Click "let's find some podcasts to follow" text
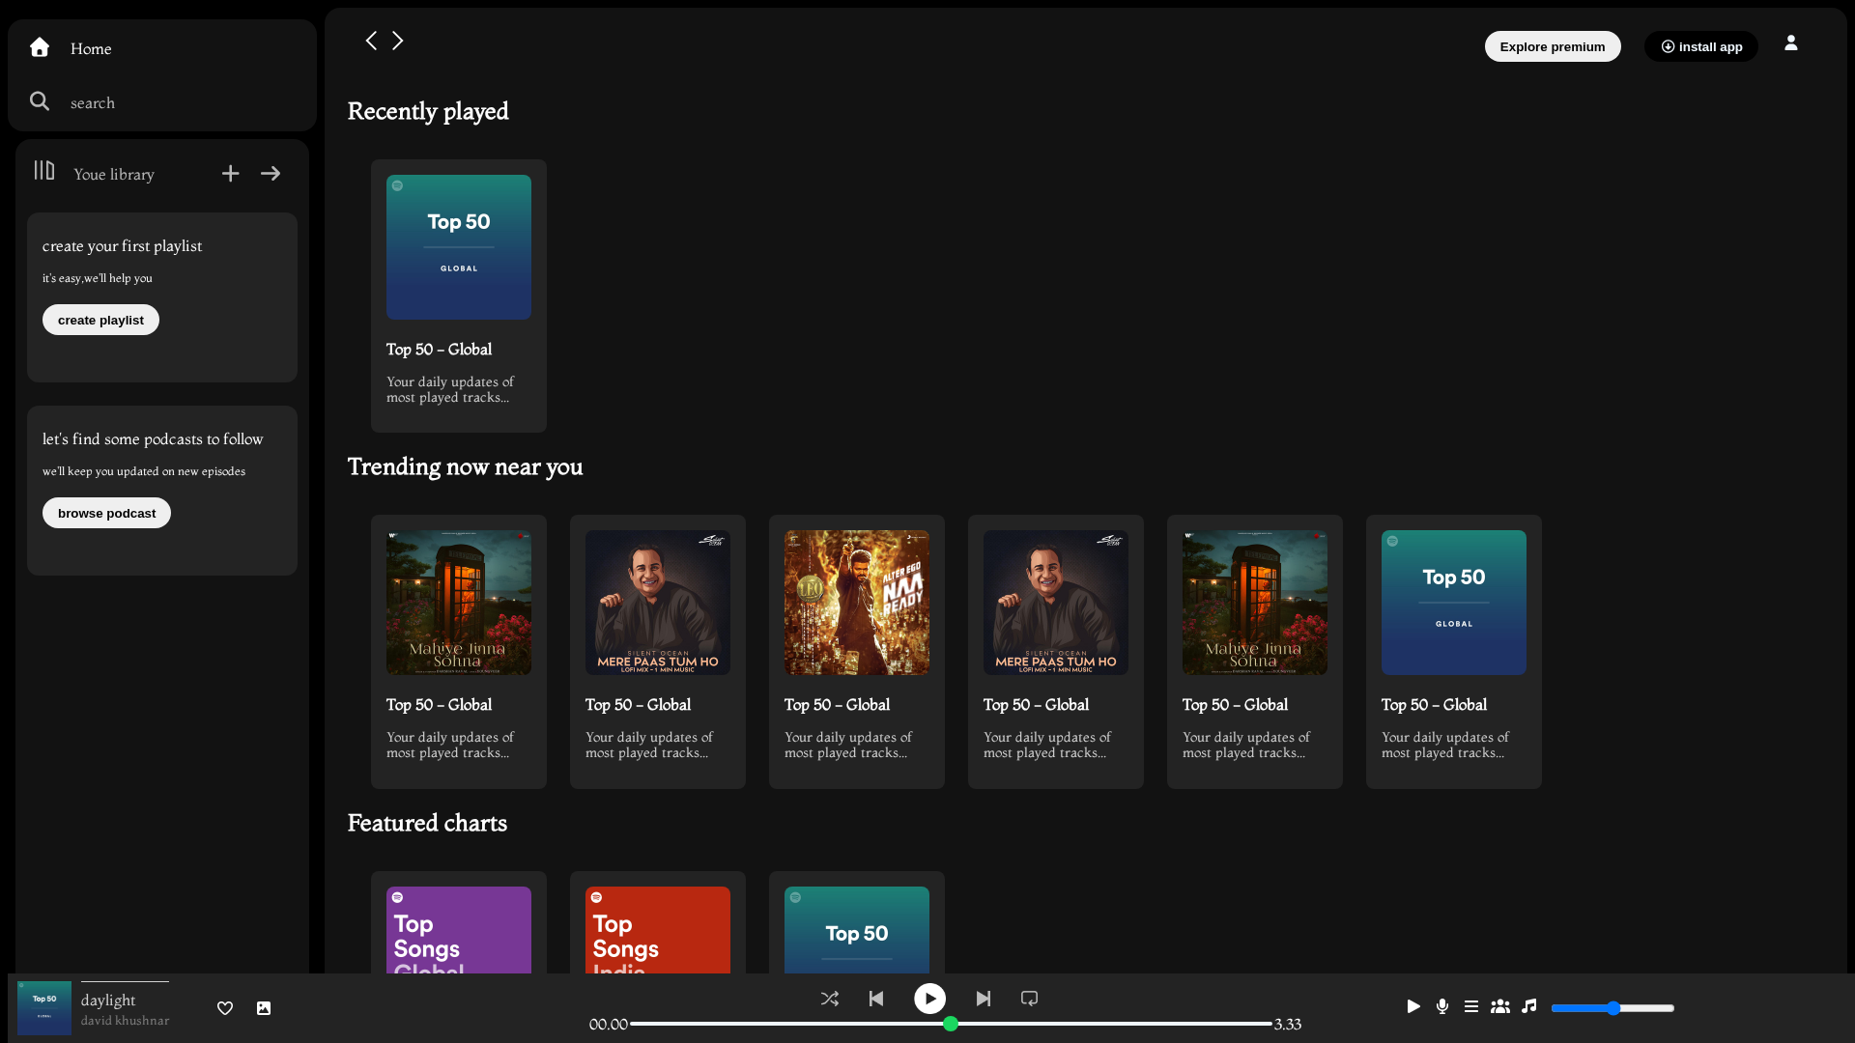 [153, 439]
